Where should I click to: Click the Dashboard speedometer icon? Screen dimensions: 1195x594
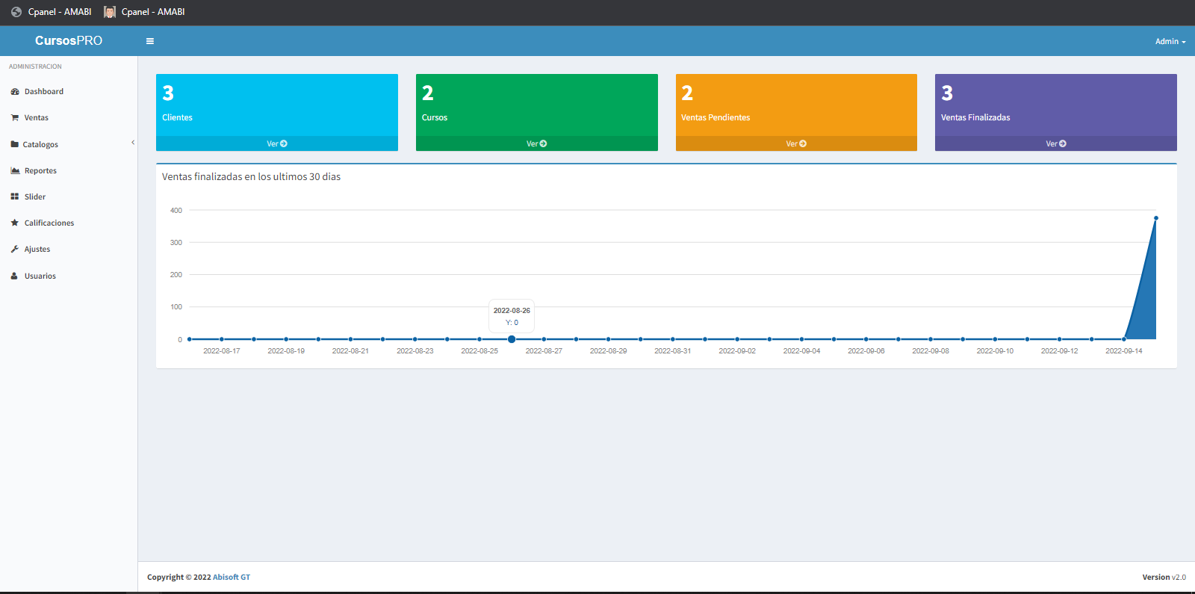[15, 92]
